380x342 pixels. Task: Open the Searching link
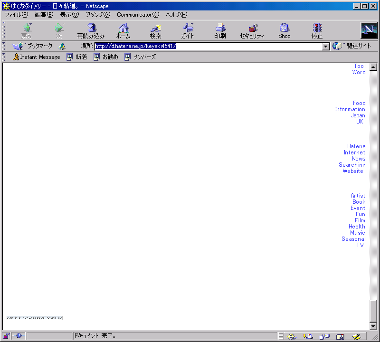[352, 165]
